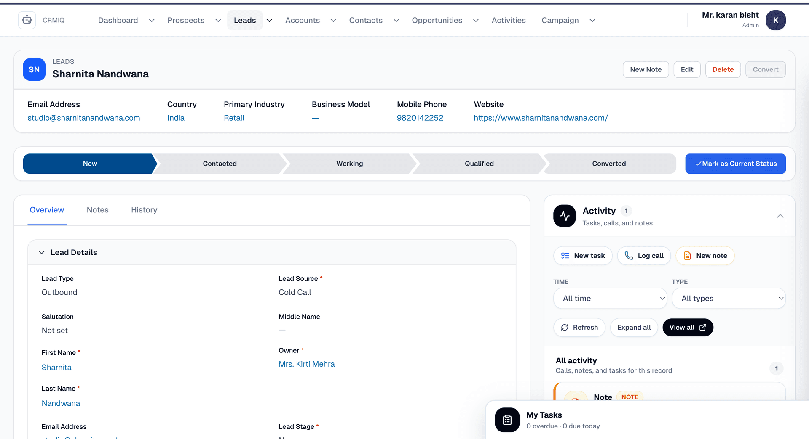Switch to the Notes tab
The height and width of the screenshot is (439, 809).
click(98, 210)
